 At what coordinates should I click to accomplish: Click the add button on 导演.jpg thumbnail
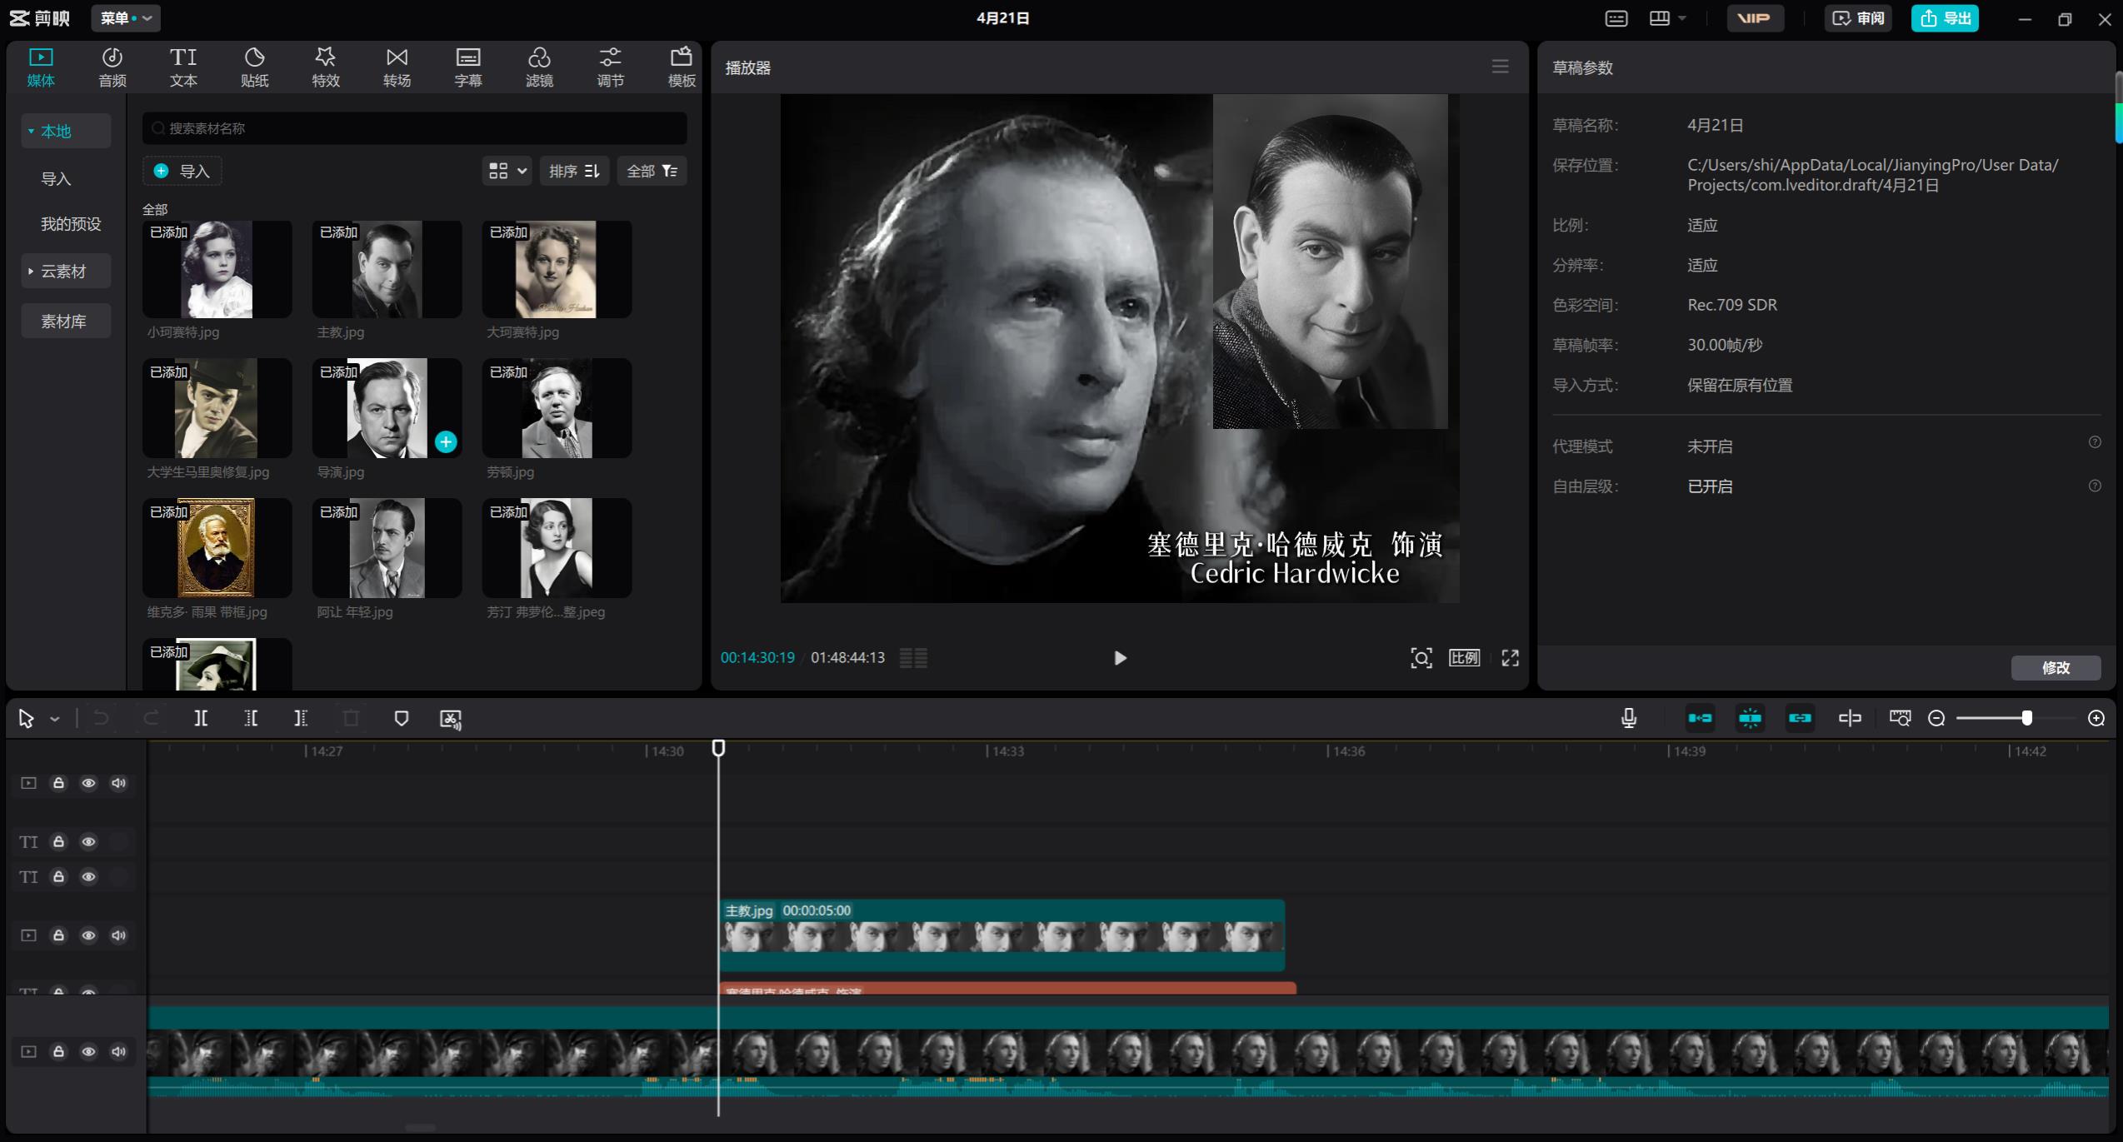point(446,441)
